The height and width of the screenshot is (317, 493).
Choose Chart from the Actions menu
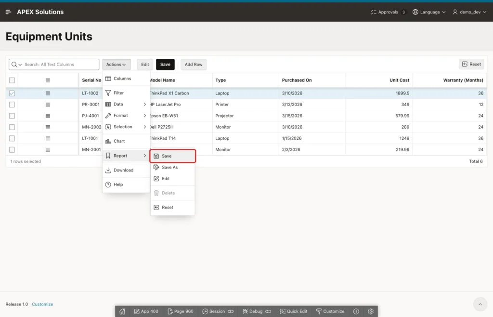click(x=126, y=141)
